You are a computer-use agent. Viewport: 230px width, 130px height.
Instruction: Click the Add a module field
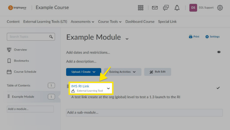(x=30, y=109)
